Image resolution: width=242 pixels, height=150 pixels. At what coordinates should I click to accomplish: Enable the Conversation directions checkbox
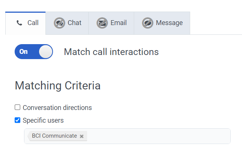(17, 107)
